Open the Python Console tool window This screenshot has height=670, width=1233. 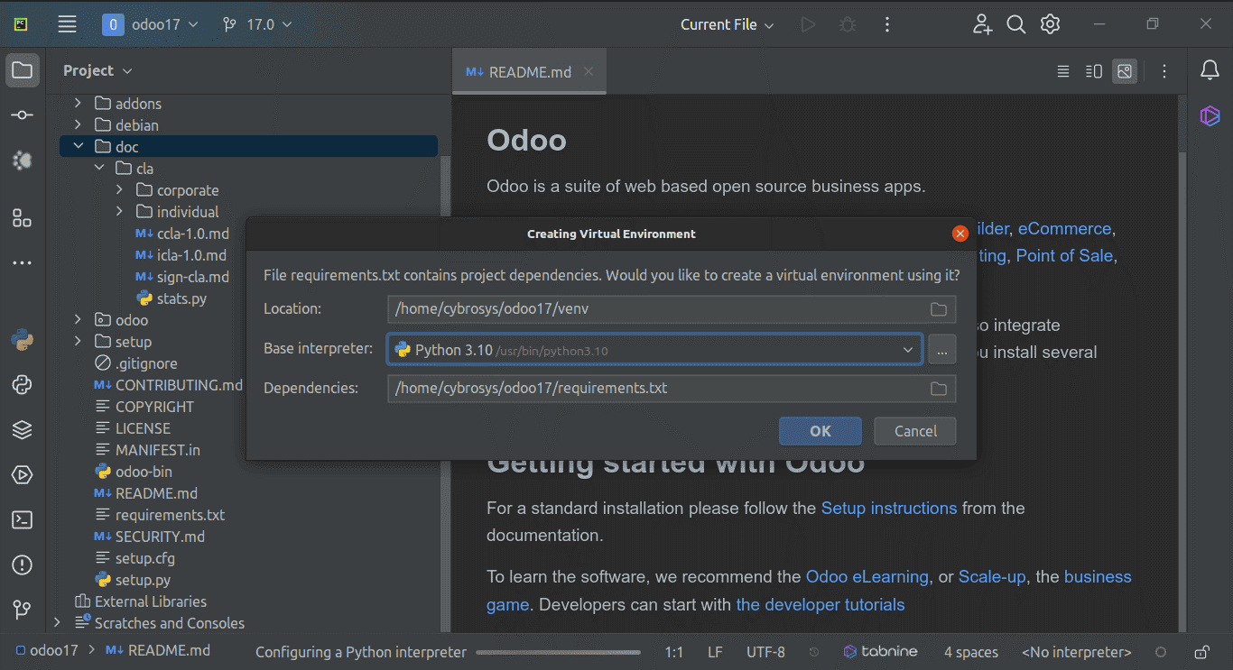pyautogui.click(x=23, y=341)
